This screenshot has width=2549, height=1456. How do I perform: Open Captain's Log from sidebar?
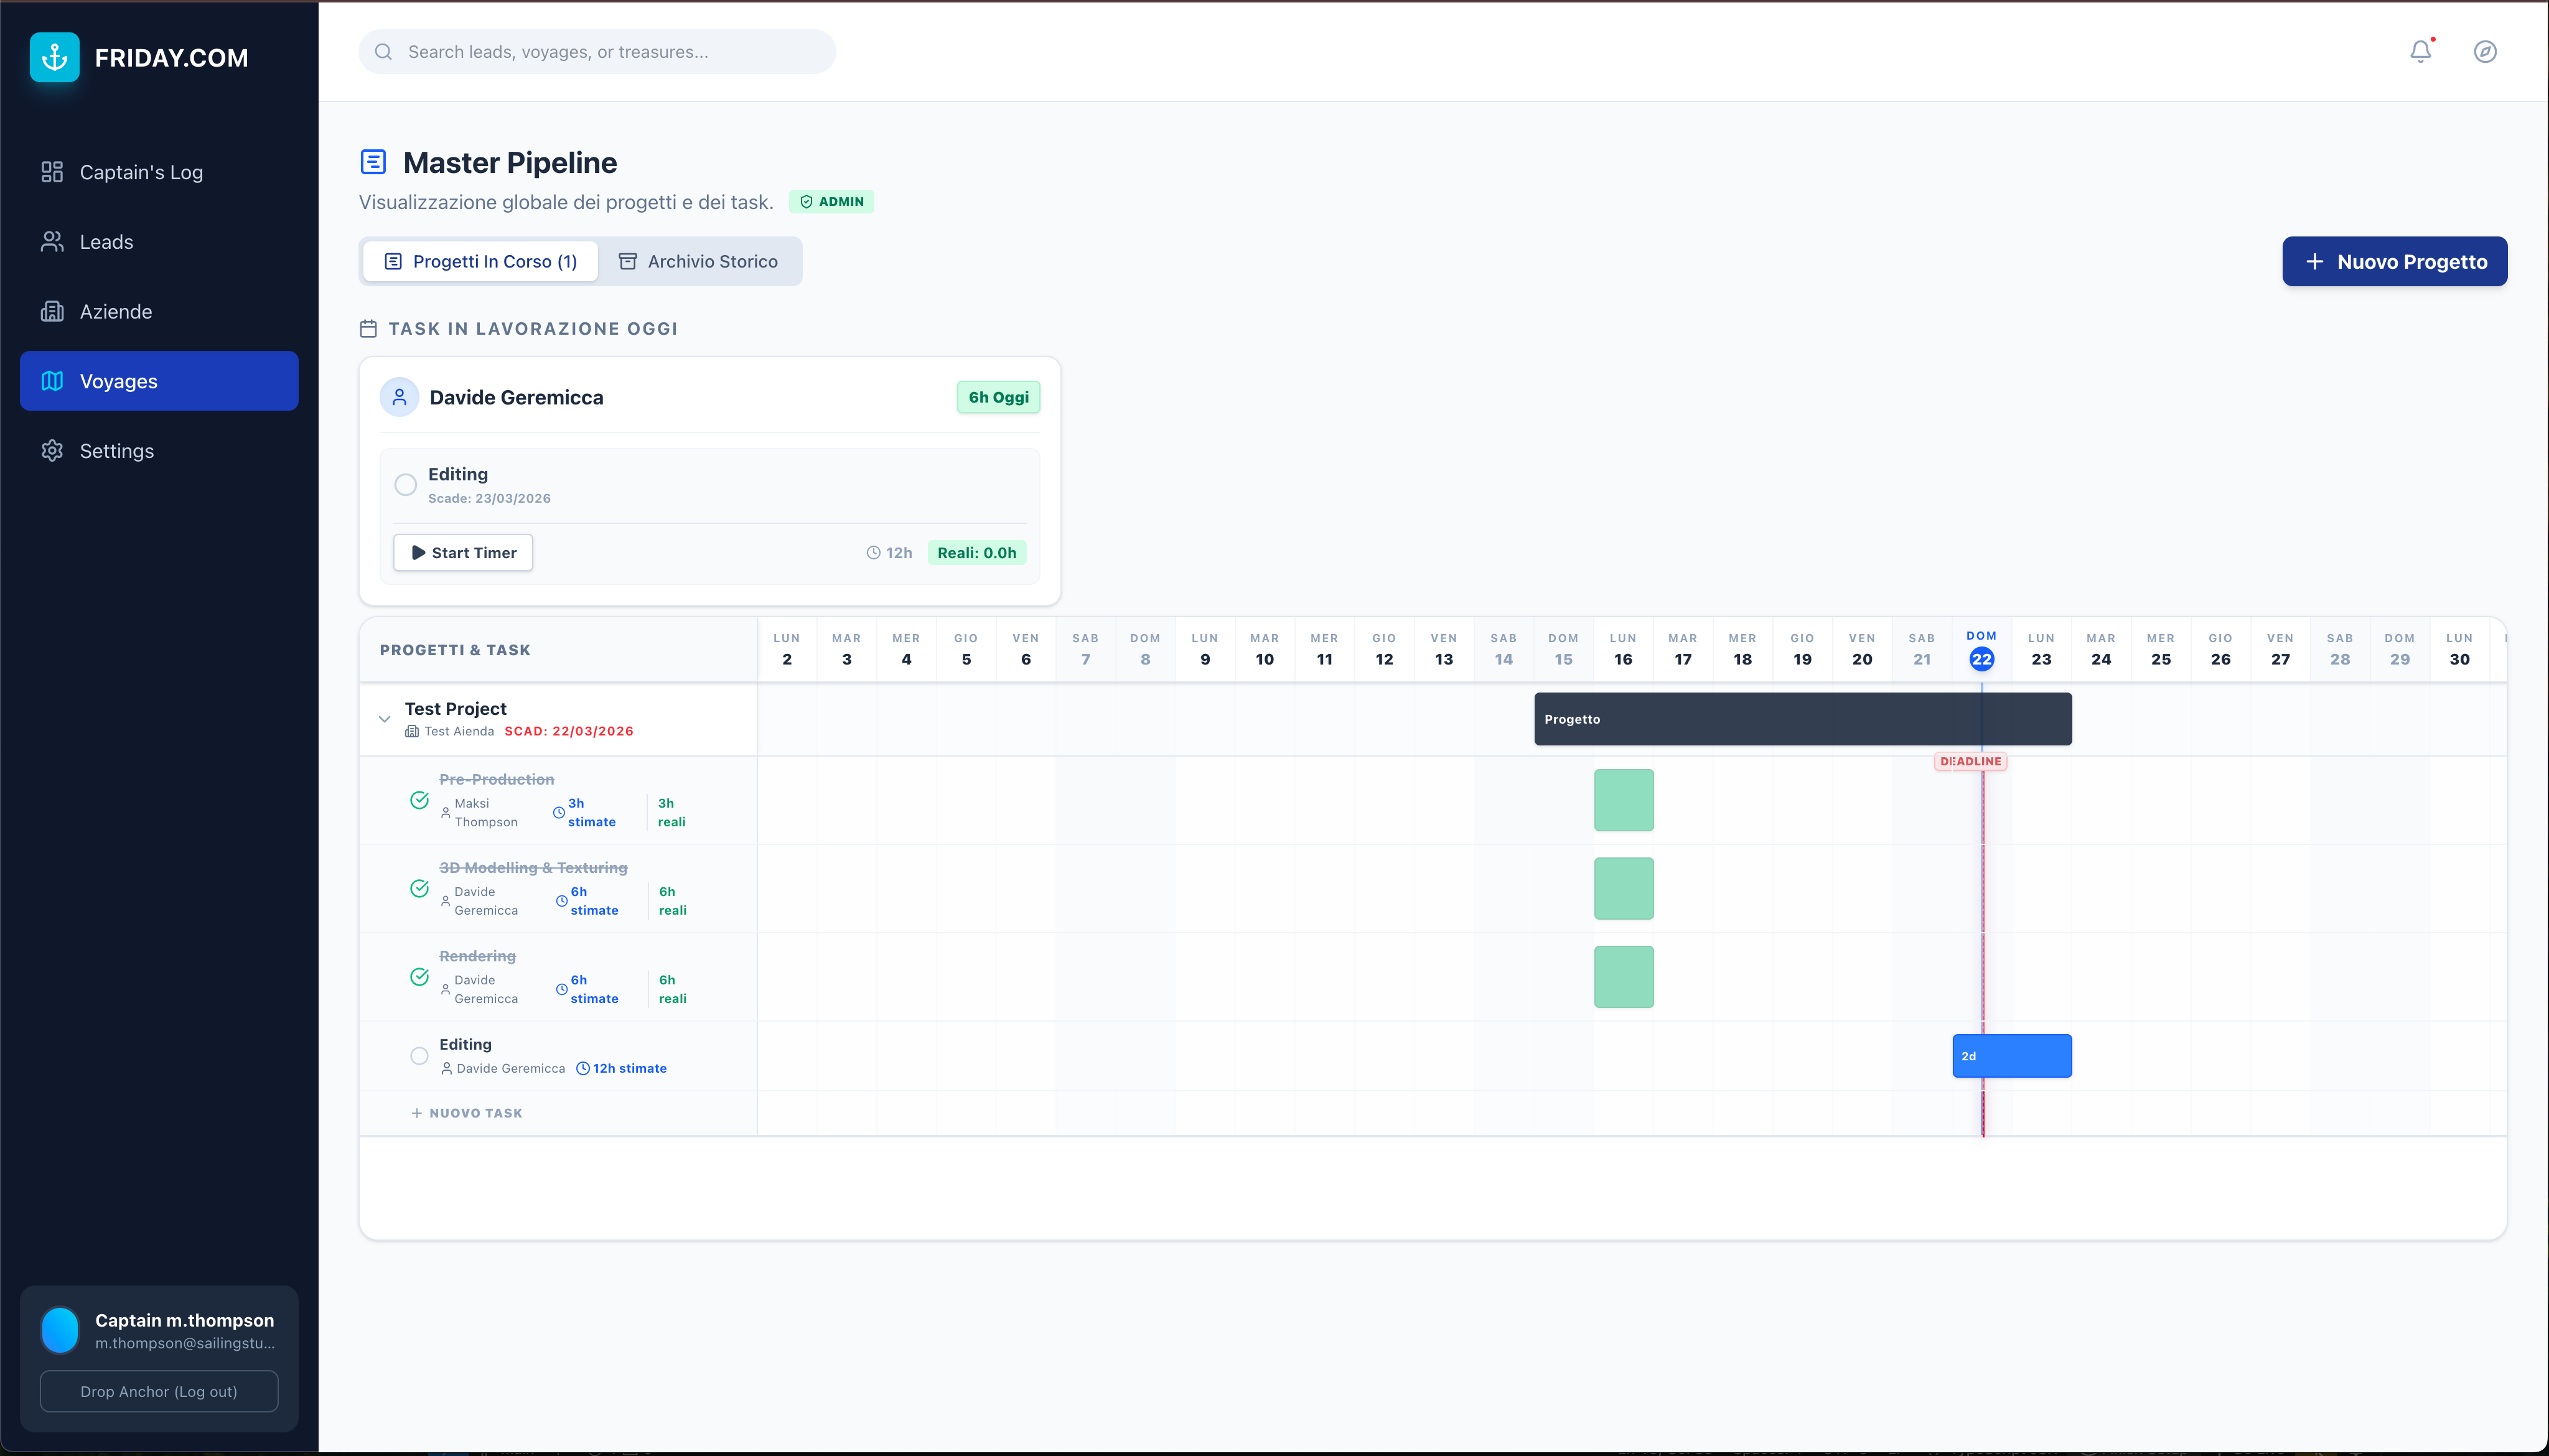point(140,172)
